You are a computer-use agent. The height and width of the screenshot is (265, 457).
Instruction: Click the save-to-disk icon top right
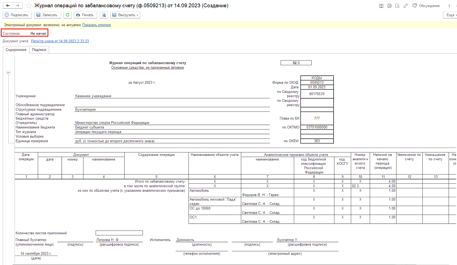pyautogui.click(x=381, y=6)
